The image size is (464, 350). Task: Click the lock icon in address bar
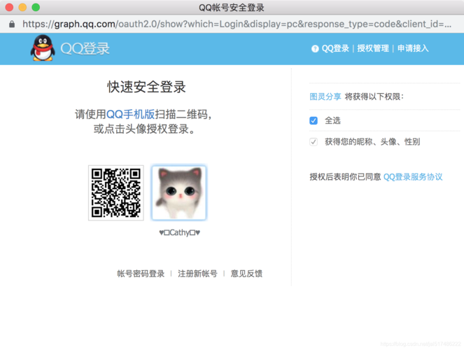12,24
